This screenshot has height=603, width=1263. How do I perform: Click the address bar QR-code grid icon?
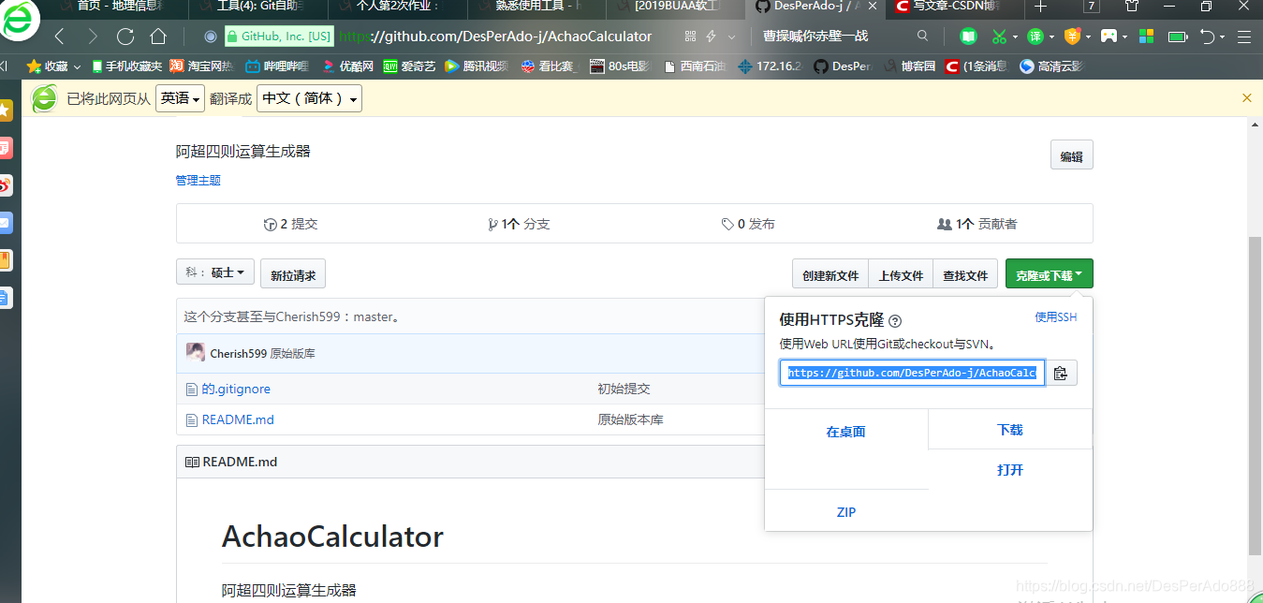point(691,37)
